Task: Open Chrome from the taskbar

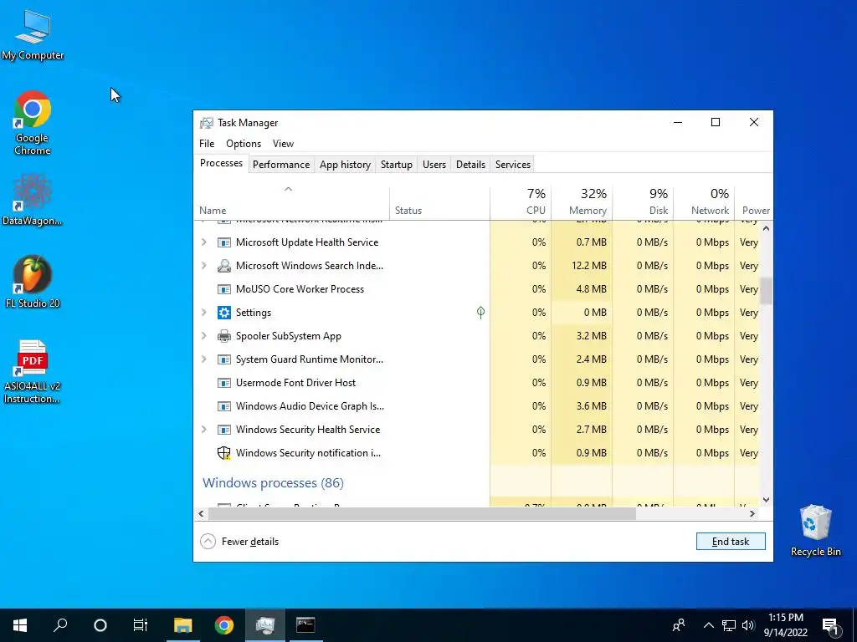Action: pos(224,625)
